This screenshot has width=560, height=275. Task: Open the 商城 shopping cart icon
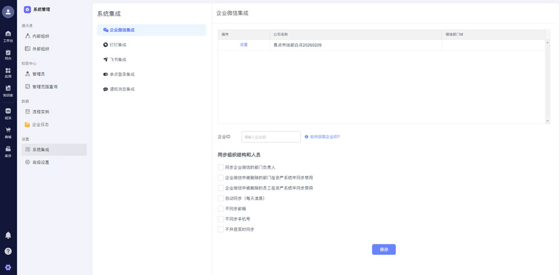pyautogui.click(x=8, y=132)
